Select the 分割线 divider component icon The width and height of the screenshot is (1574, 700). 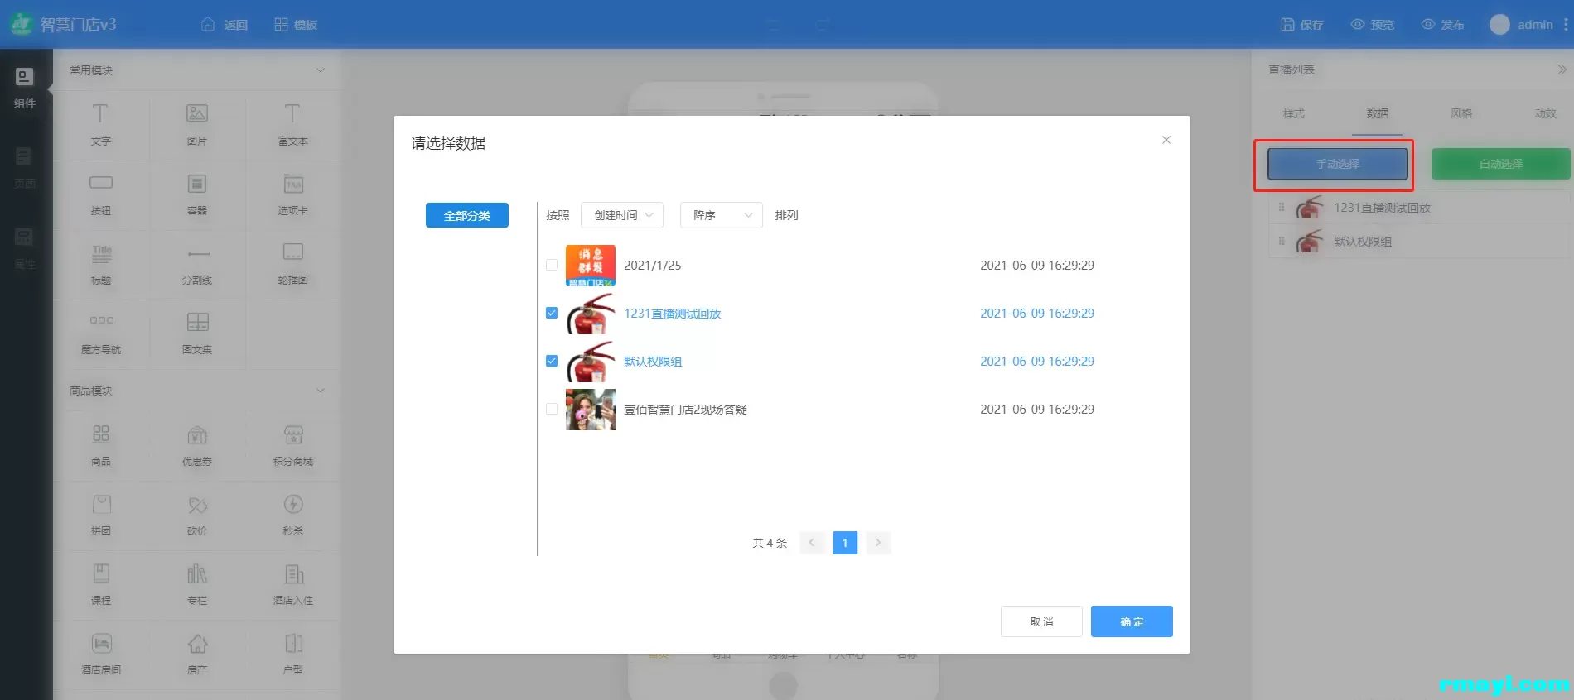pyautogui.click(x=198, y=253)
